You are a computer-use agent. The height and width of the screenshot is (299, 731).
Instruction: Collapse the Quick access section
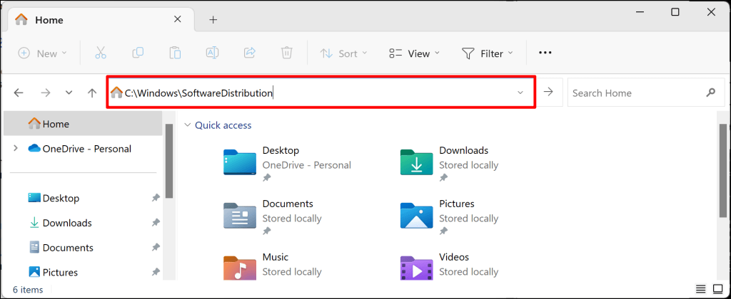coord(188,125)
